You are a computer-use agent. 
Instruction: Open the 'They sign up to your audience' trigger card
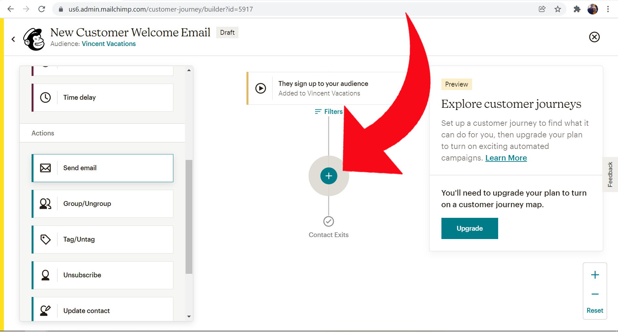329,88
